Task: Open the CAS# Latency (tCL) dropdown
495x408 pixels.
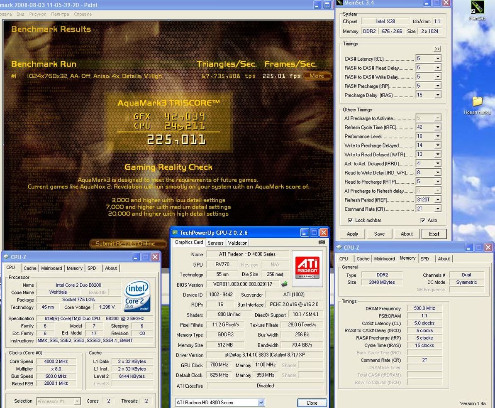Action: 438,59
